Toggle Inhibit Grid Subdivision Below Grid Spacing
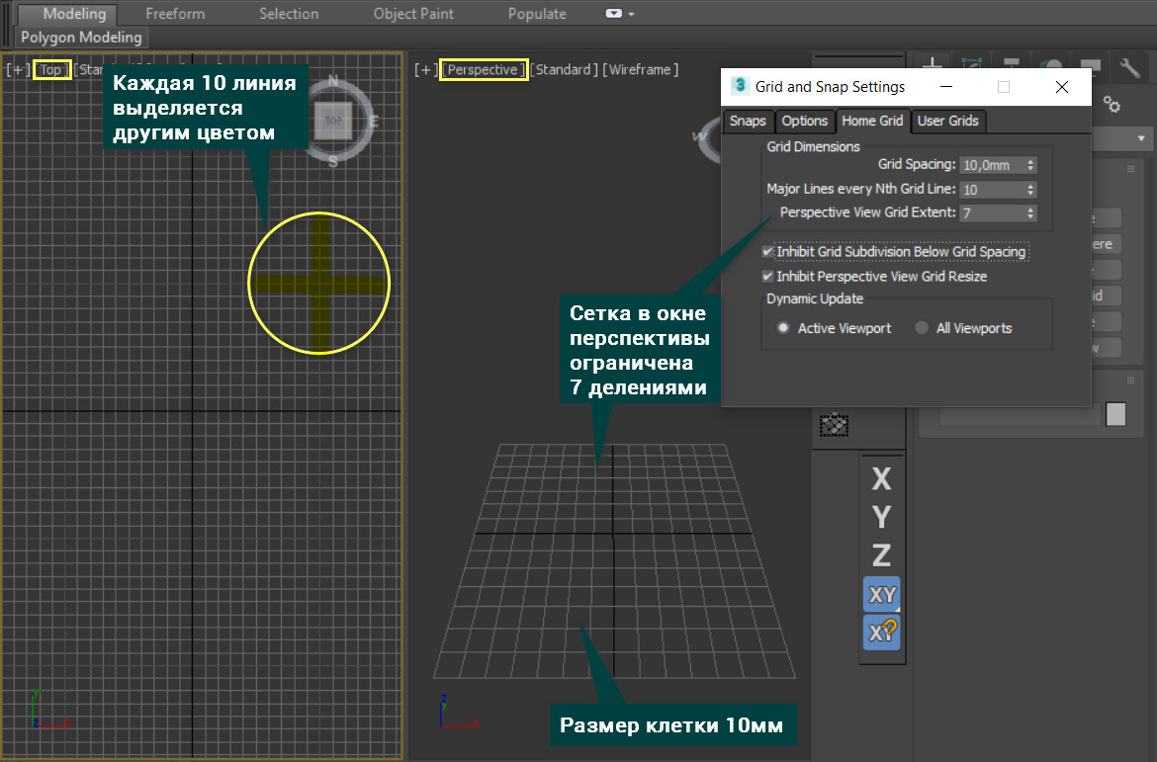Screen dimensions: 1157x762 point(767,252)
